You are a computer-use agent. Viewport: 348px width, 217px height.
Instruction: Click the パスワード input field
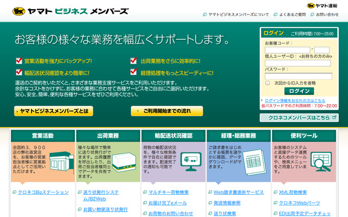click(299, 76)
